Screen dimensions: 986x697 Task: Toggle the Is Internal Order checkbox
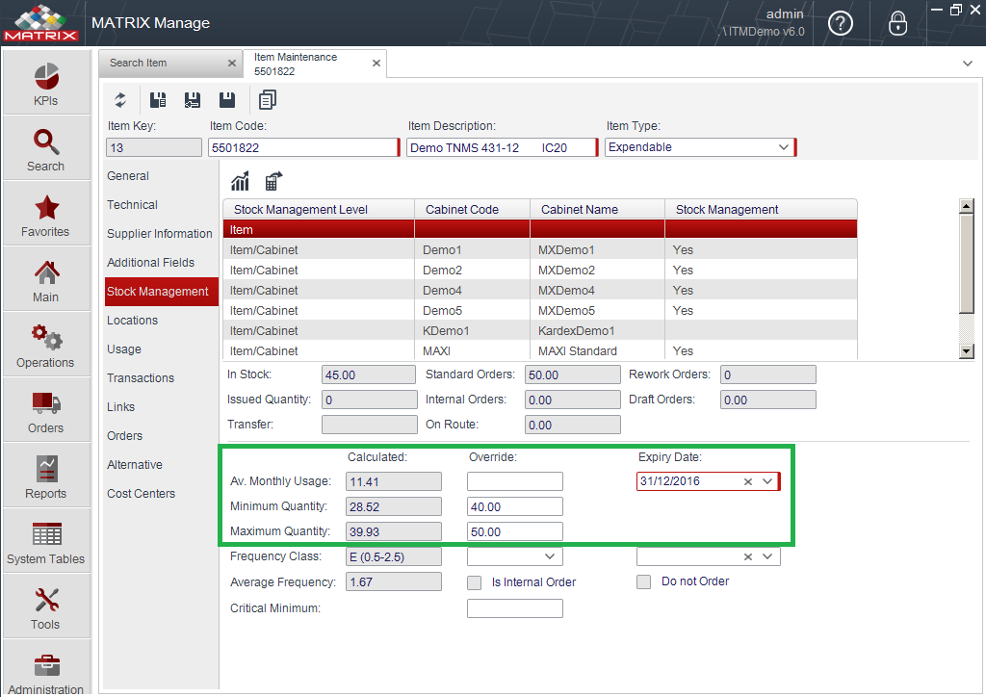474,582
